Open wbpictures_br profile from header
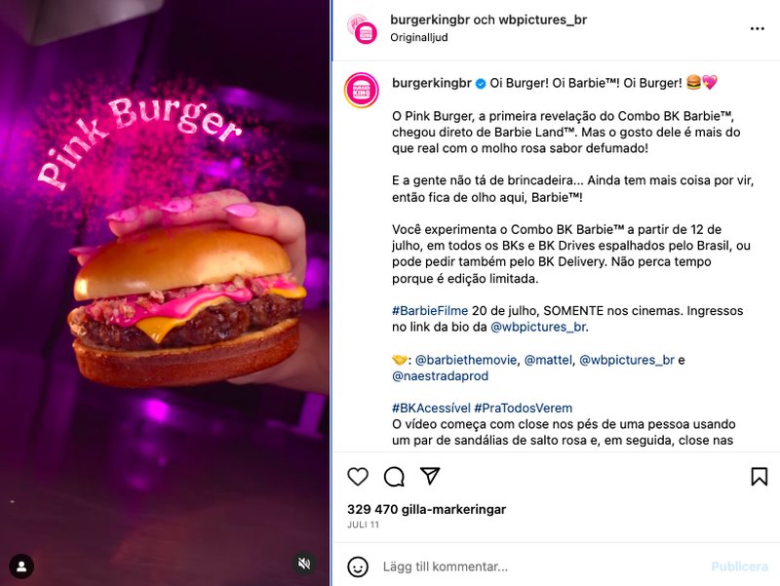The height and width of the screenshot is (586, 780). click(543, 20)
